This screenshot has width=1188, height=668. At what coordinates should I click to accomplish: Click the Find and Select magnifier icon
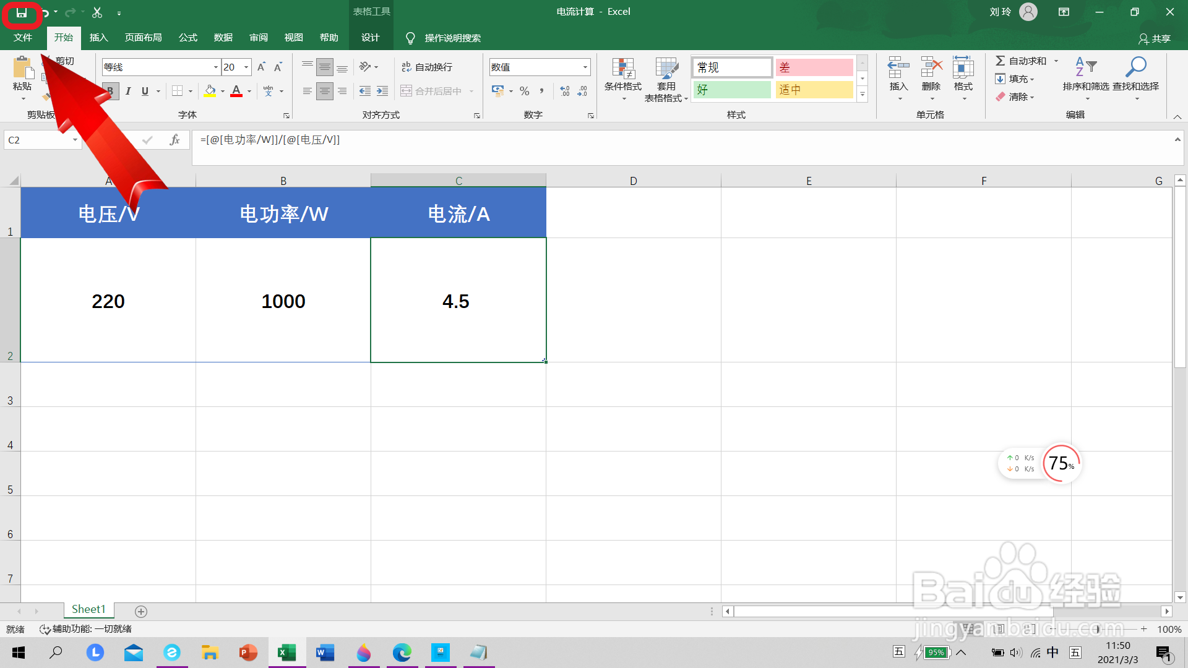click(x=1135, y=67)
